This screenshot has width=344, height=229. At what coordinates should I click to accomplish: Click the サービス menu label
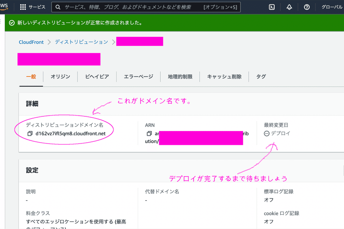tap(37, 7)
